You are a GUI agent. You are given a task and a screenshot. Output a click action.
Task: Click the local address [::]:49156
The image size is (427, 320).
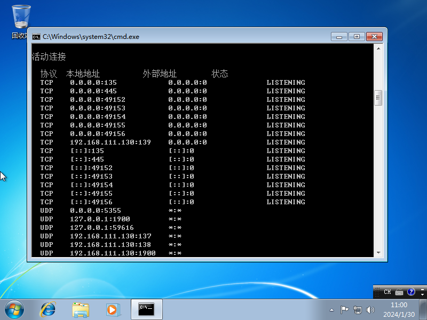point(91,202)
